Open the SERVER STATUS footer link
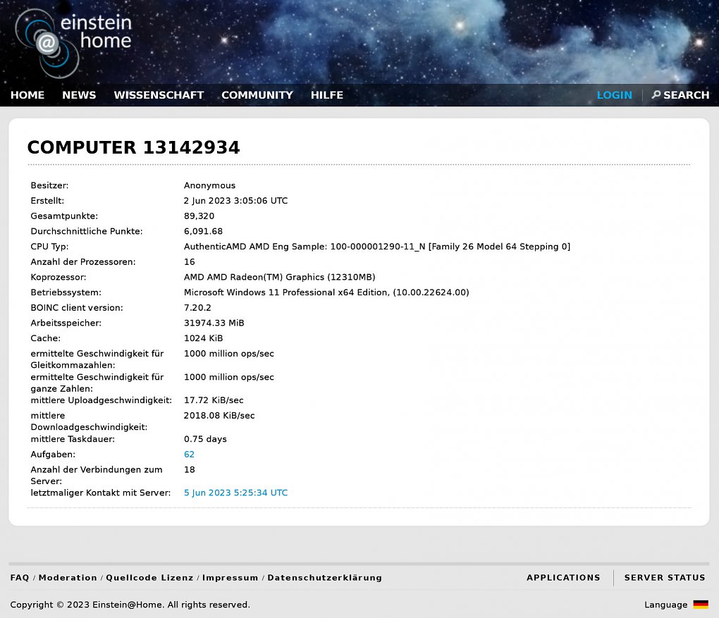Viewport: 719px width, 618px height. 665,578
